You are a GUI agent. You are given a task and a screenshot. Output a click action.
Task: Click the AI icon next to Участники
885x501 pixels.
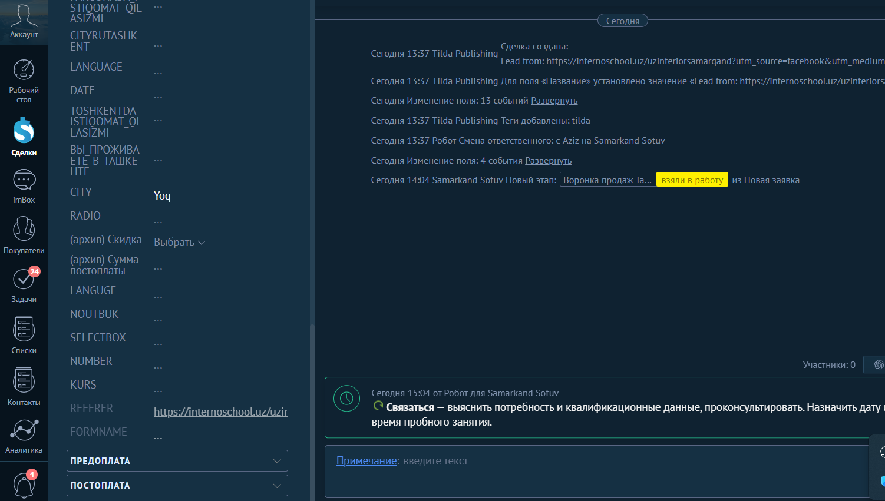[878, 365]
